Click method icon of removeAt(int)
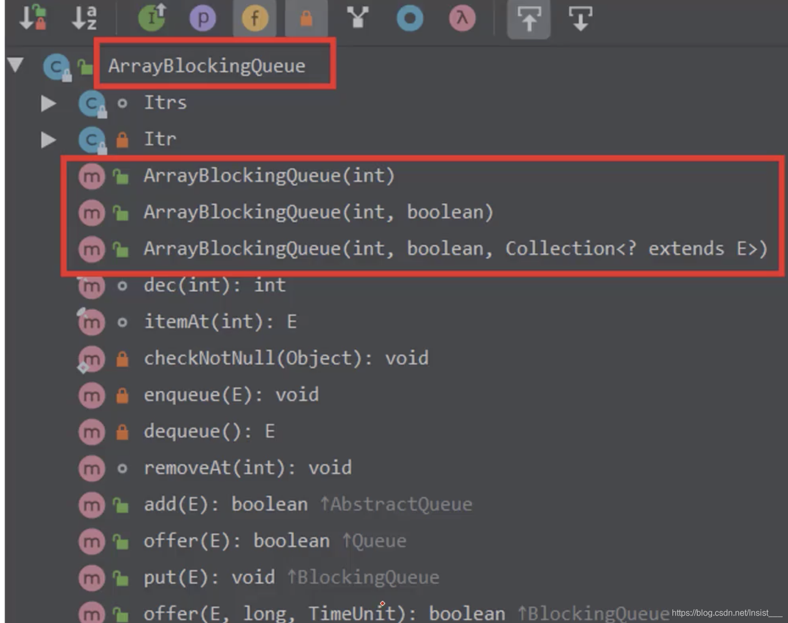The height and width of the screenshot is (623, 788). click(92, 469)
